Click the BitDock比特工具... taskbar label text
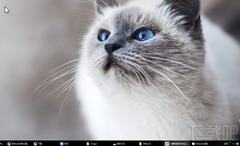Screen dimensions: 240x146 [20, 144]
